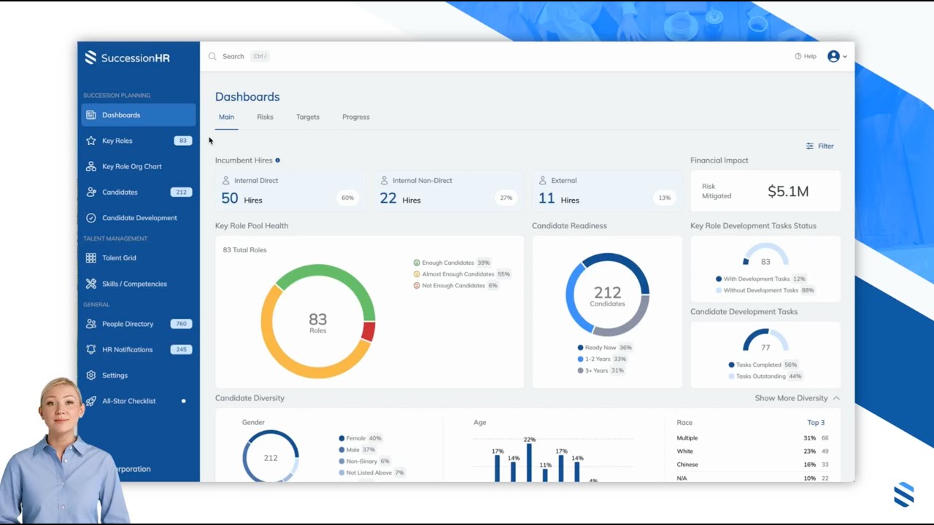This screenshot has height=525, width=934.
Task: Click the 212 Candidates donut chart center
Action: click(x=607, y=295)
